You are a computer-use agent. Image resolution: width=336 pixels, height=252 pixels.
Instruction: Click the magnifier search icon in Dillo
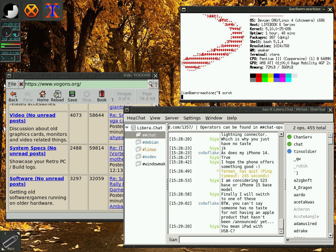pyautogui.click(x=151, y=84)
